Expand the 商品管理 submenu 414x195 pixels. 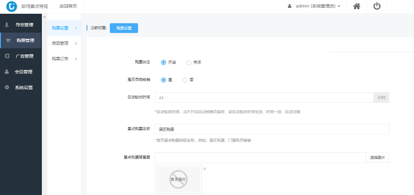point(64,44)
